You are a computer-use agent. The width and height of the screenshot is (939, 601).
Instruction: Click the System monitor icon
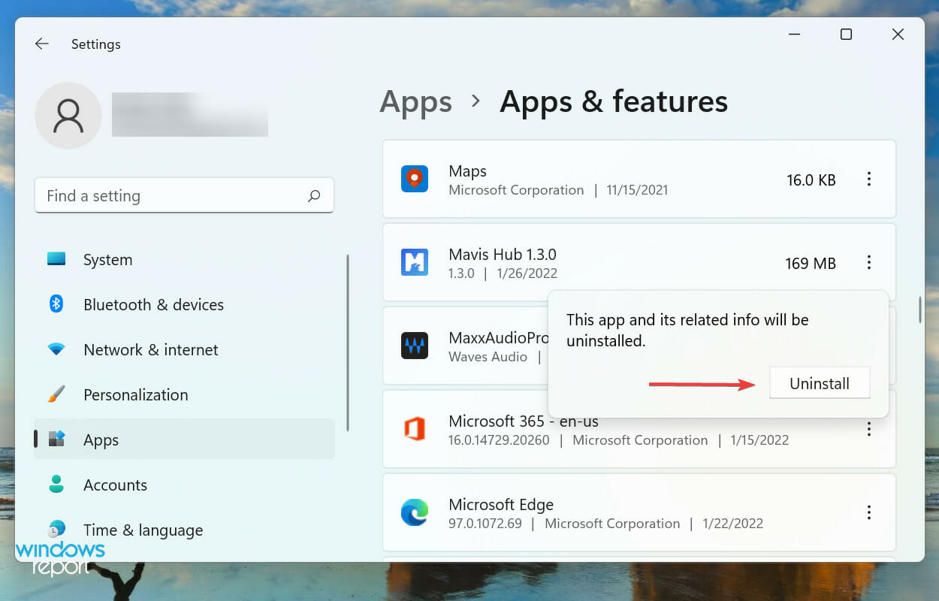[x=56, y=259]
